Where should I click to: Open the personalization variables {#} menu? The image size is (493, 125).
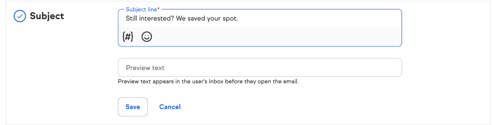click(x=128, y=37)
